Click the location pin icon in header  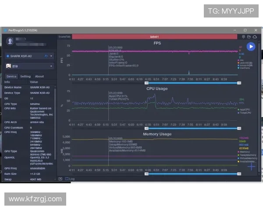tap(244, 37)
